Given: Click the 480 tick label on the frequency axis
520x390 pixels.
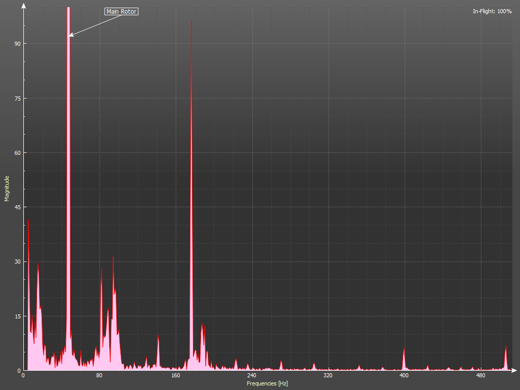Looking at the screenshot, I should coord(480,376).
